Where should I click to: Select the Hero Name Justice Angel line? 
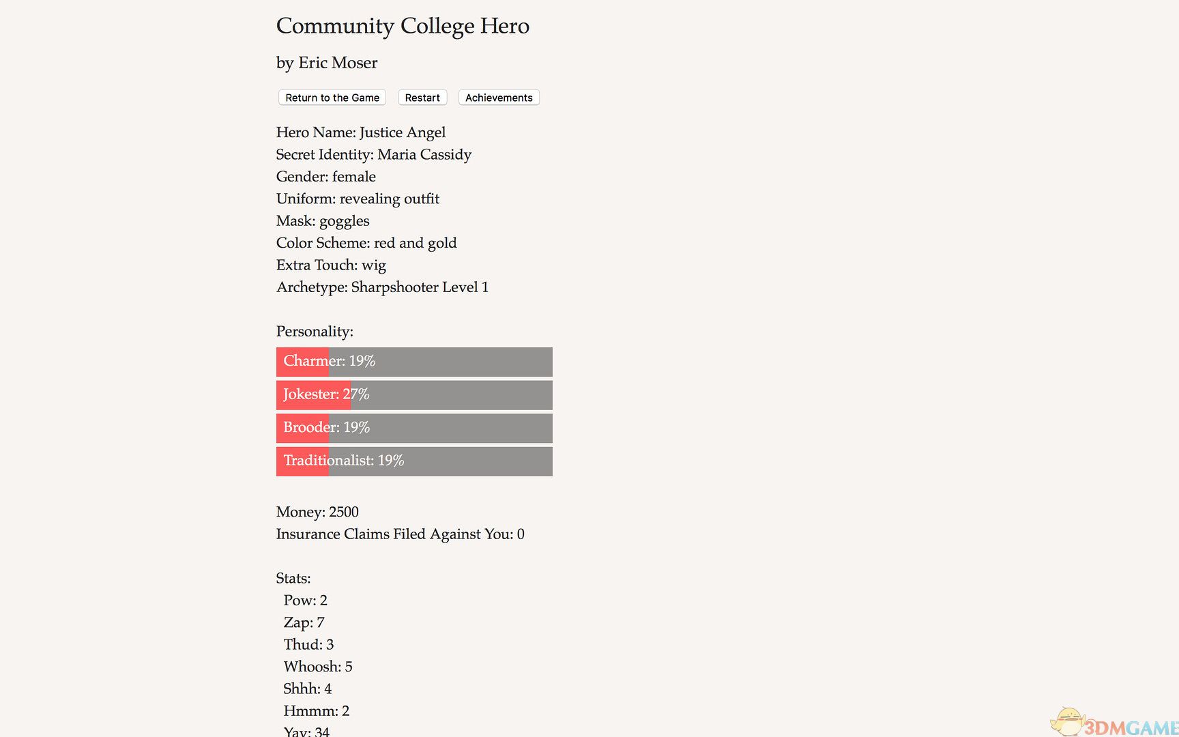[361, 132]
